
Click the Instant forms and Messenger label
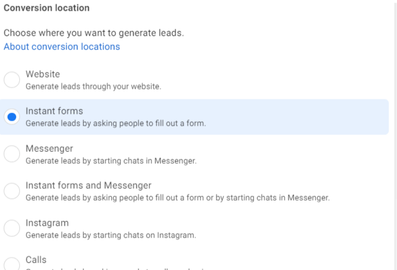click(88, 186)
